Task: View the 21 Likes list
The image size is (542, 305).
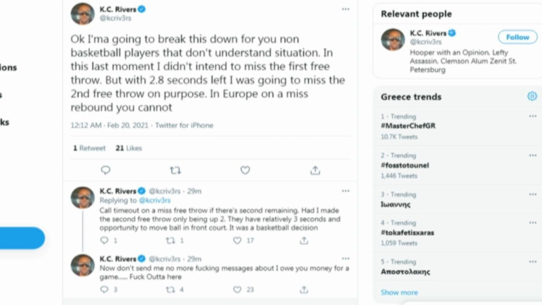Action: click(x=129, y=148)
